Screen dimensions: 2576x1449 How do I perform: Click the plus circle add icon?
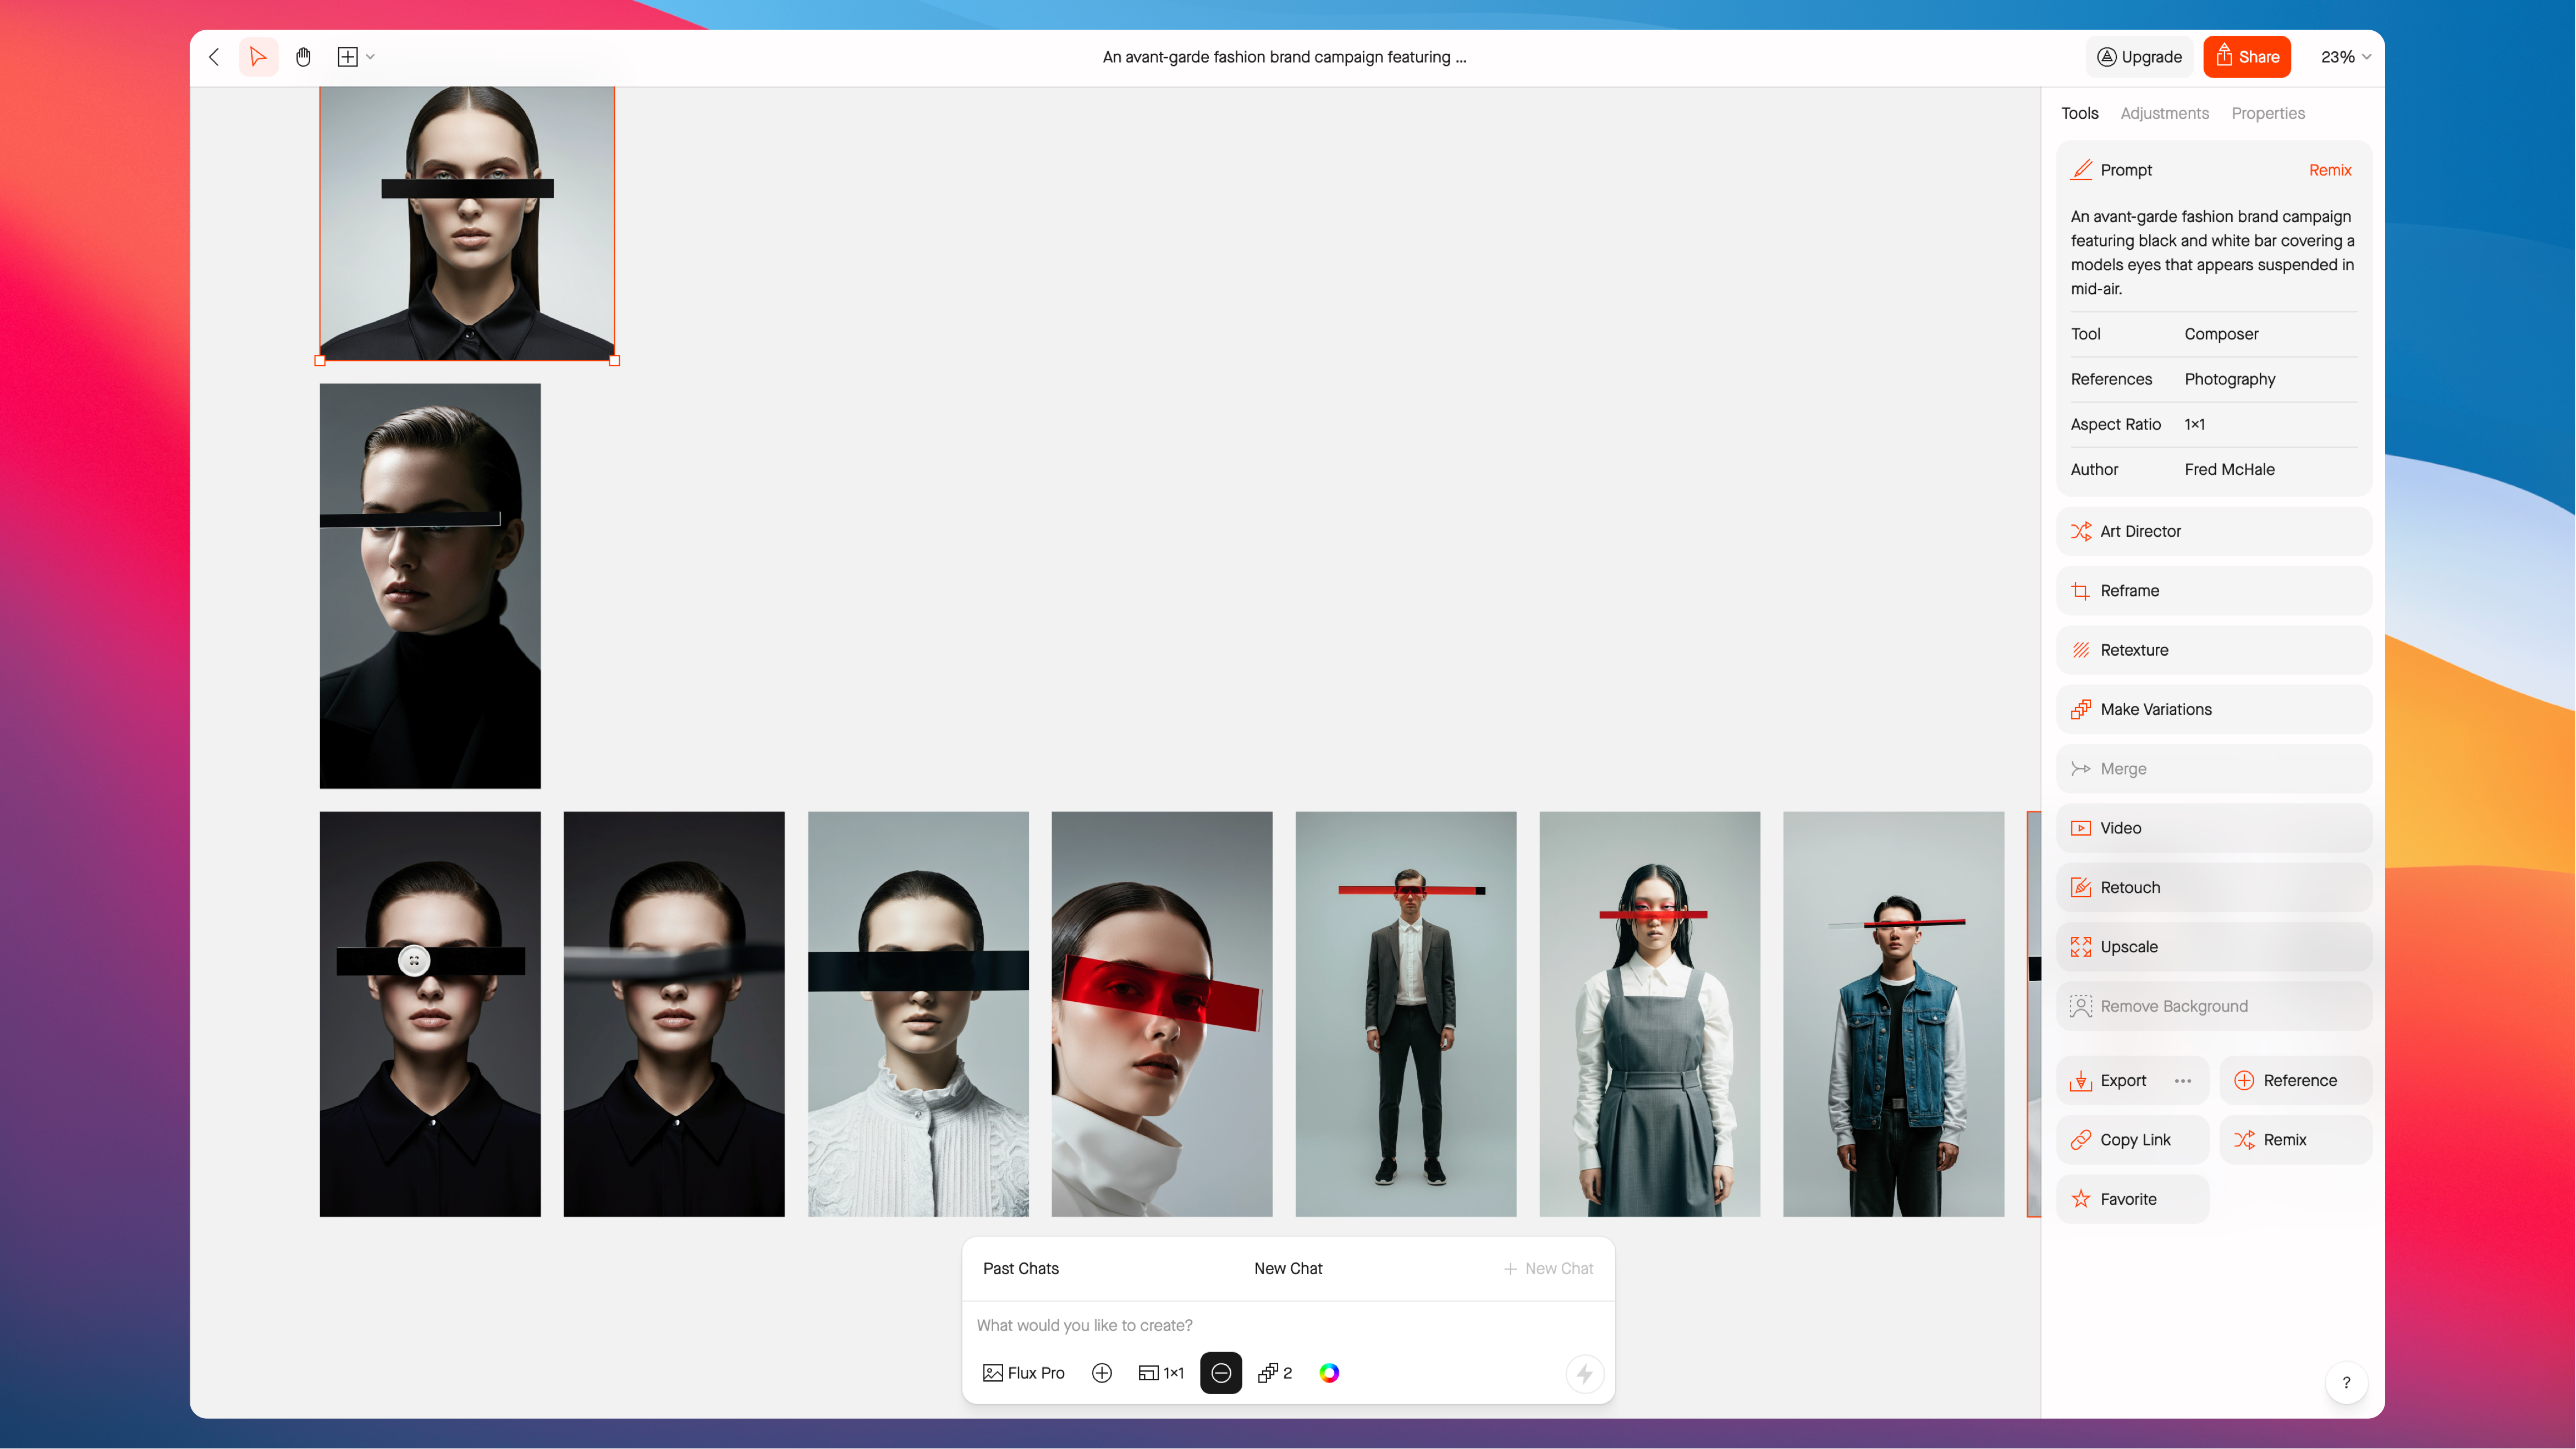1102,1374
